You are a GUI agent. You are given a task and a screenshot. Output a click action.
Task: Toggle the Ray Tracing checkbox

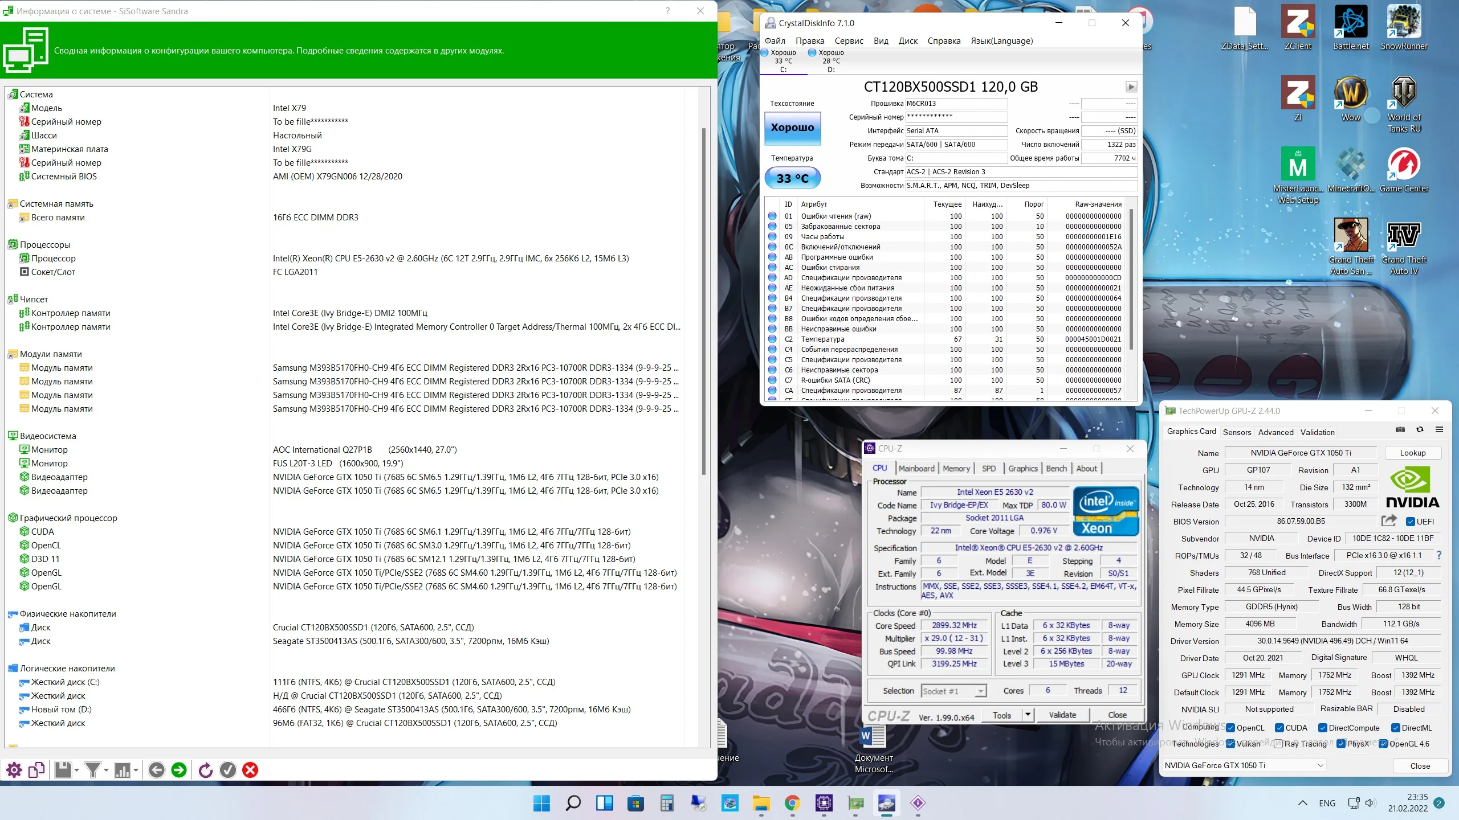coord(1278,744)
